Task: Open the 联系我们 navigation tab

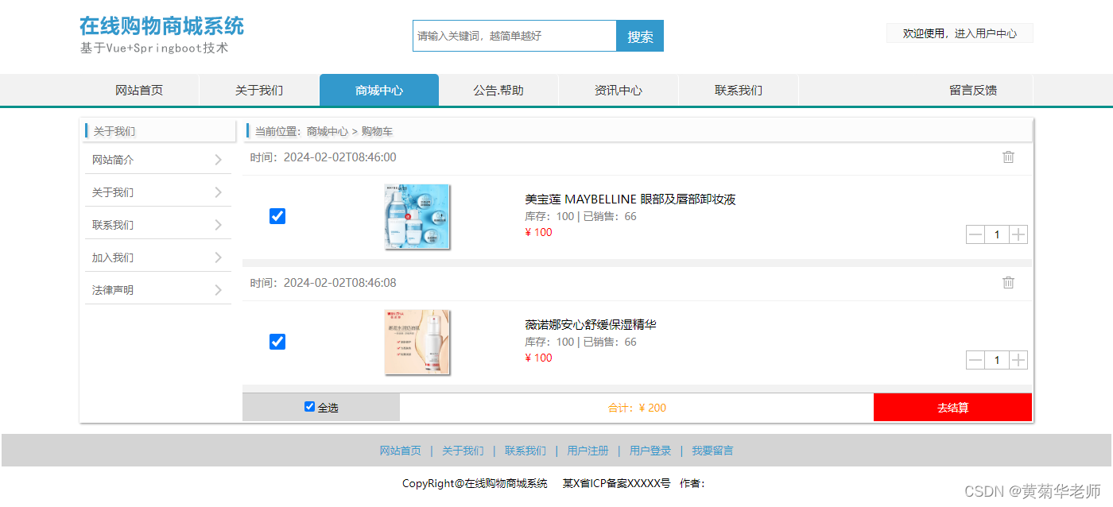Action: tap(739, 90)
